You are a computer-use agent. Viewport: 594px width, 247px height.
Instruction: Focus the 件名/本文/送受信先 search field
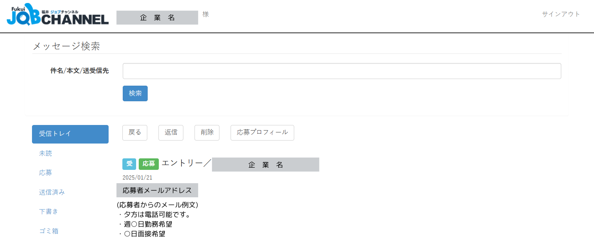tap(342, 71)
